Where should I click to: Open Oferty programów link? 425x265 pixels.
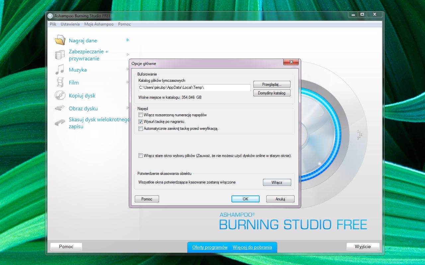[210, 247]
